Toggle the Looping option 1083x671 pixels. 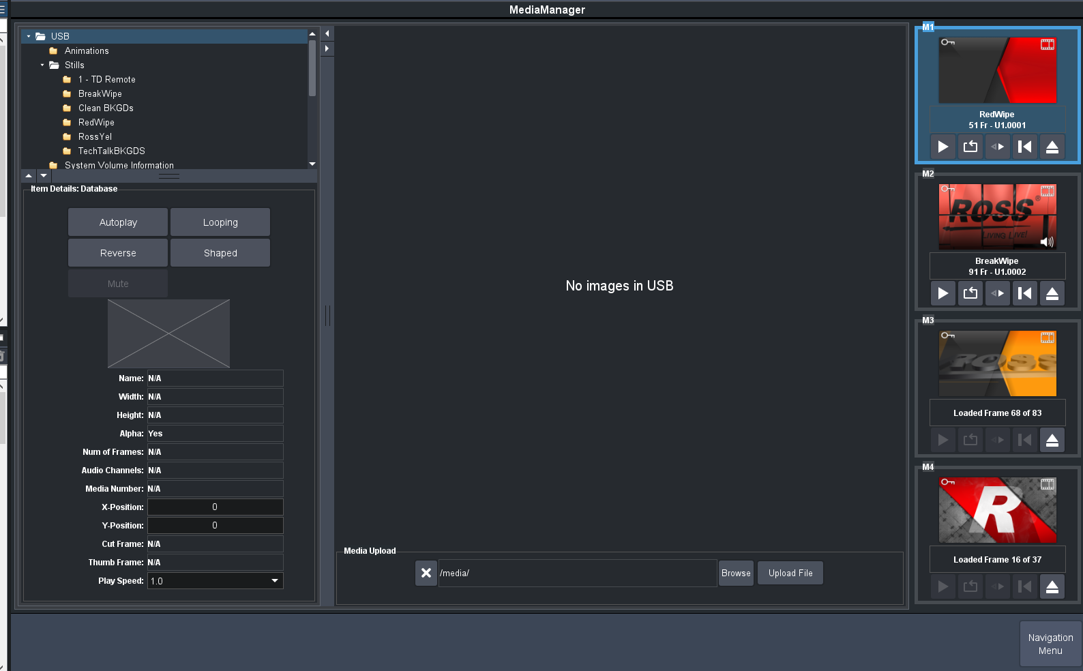pos(220,222)
